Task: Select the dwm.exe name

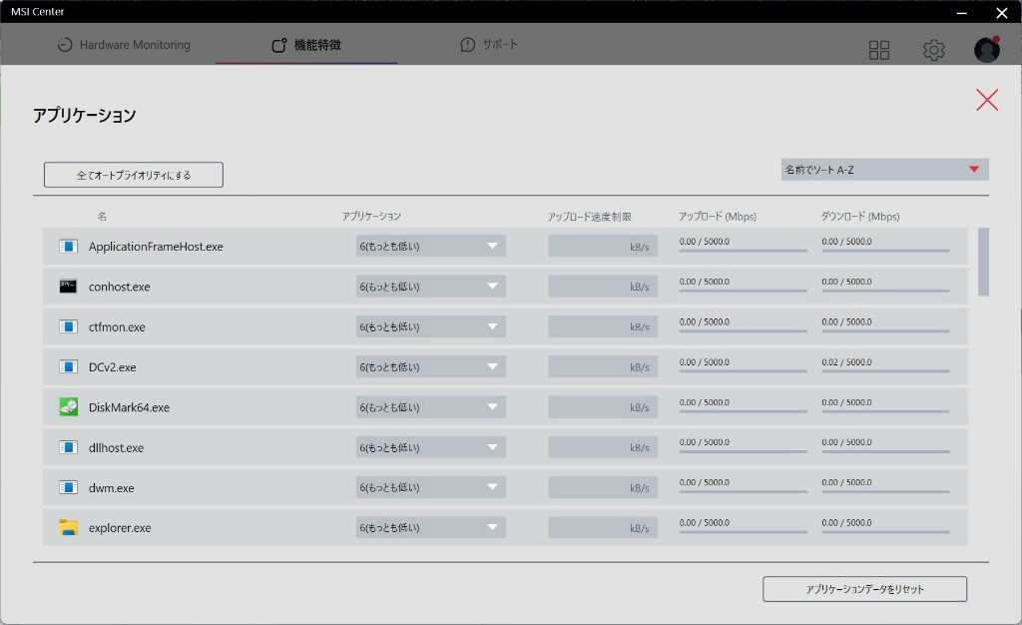Action: coord(112,488)
